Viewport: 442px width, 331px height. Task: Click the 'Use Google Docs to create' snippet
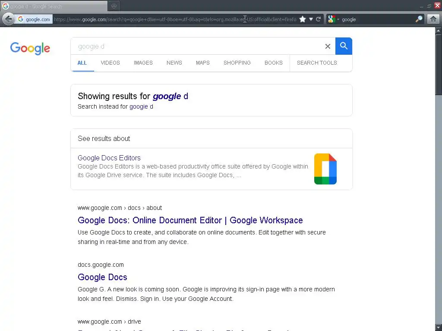click(x=202, y=237)
